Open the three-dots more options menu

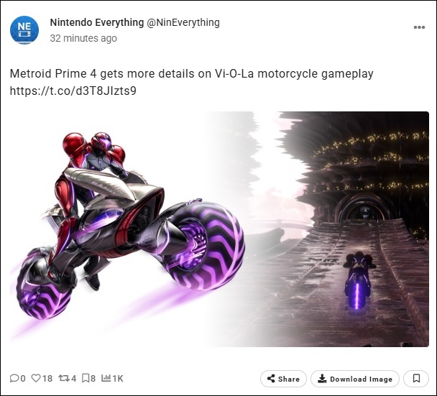point(419,27)
